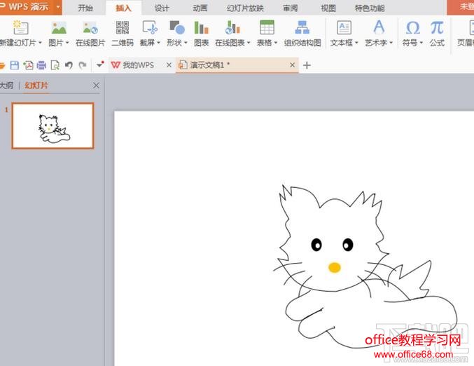The image size is (474, 366).
Task: Click the plus button for new tab
Action: [x=307, y=65]
